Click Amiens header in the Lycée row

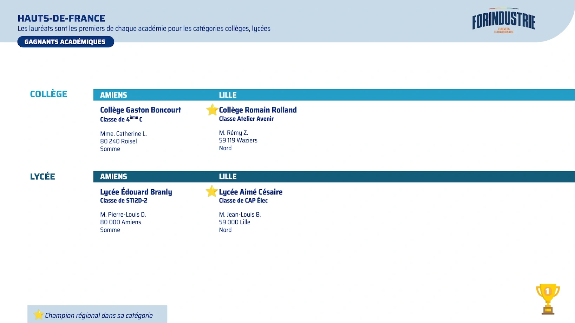[113, 177]
